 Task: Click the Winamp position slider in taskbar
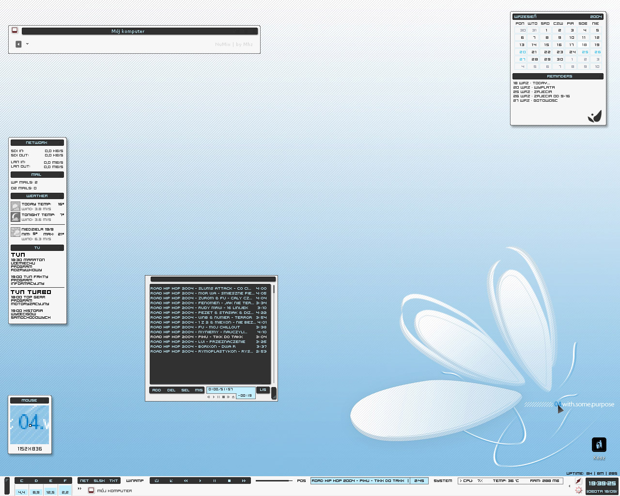tap(274, 481)
